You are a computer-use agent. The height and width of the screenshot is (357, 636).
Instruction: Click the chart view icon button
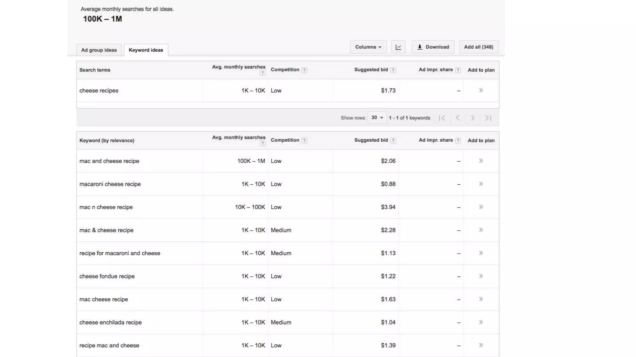(398, 47)
